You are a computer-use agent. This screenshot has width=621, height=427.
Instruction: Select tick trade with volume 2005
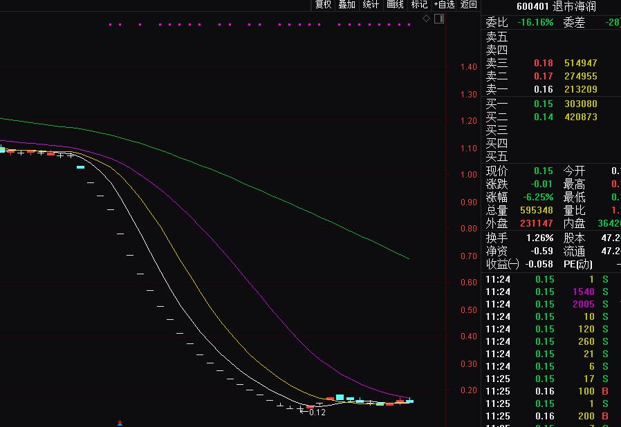pyautogui.click(x=584, y=304)
